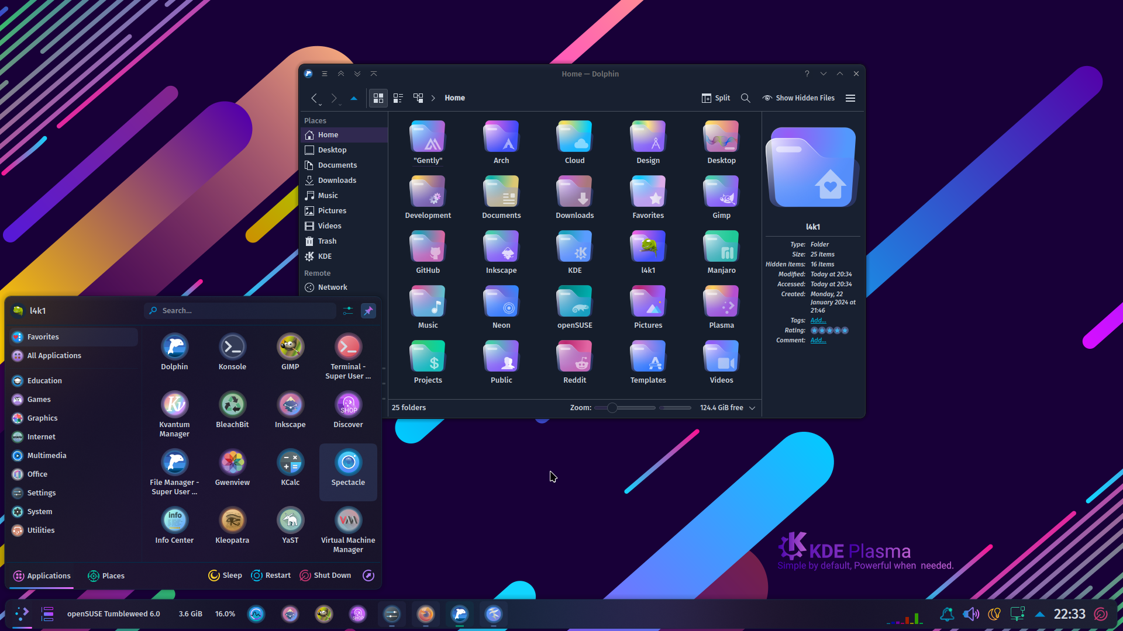Toggle Split view in Dolphin
This screenshot has width=1123, height=631.
[x=716, y=98]
